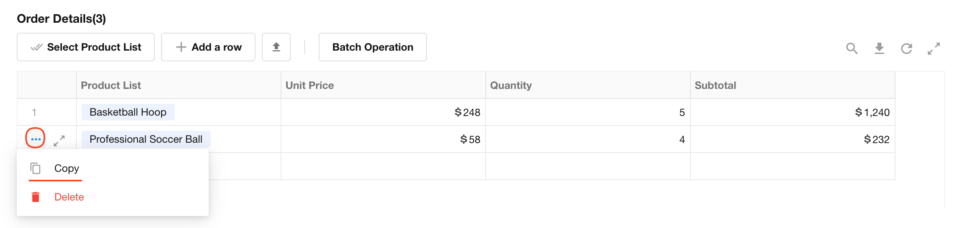Choose Copy from the row menu
The image size is (953, 228).
point(67,168)
